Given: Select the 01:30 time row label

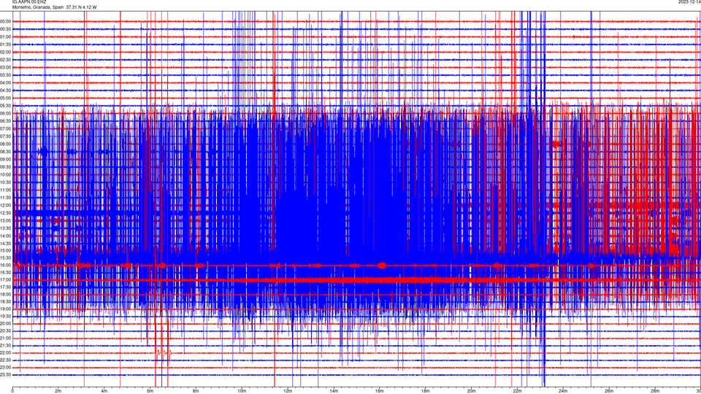Looking at the screenshot, I should (x=5, y=45).
